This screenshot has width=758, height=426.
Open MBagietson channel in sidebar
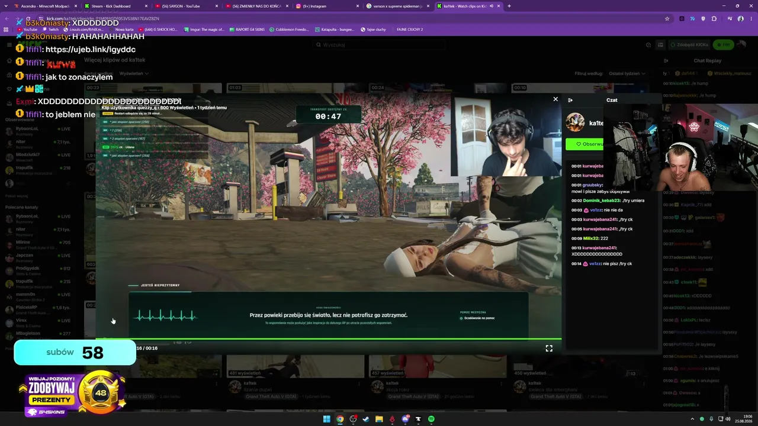coord(38,334)
